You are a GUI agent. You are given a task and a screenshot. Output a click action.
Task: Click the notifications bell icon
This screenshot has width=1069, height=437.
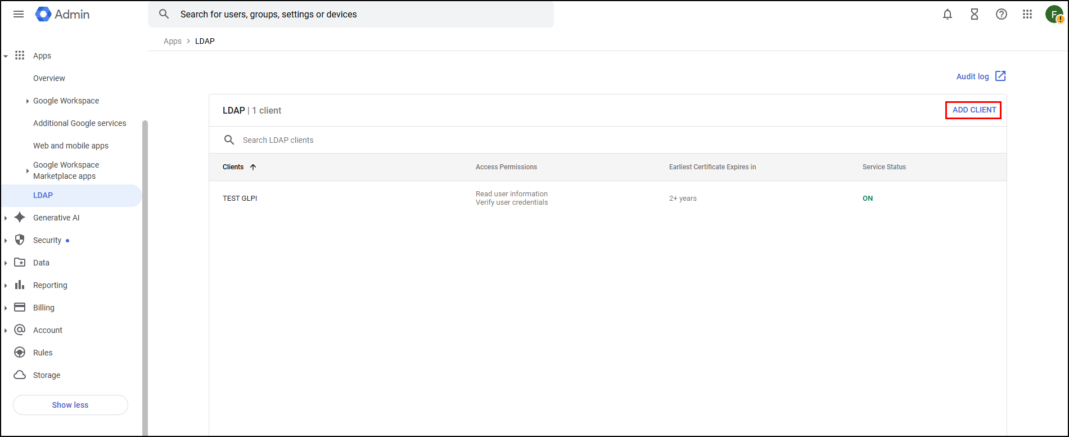(x=948, y=15)
